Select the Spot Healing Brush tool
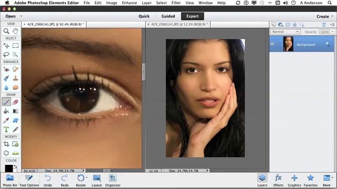This screenshot has height=189, width=337. tap(15, 69)
